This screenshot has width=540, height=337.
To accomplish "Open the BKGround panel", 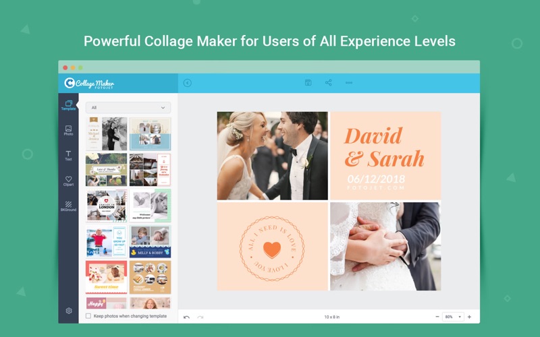I will tap(68, 206).
